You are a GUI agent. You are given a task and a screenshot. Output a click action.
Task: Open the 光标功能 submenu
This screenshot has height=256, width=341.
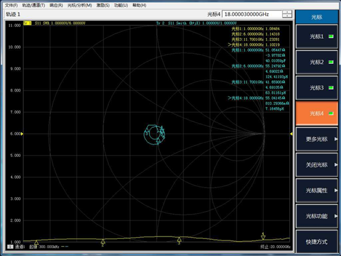[x=317, y=216]
